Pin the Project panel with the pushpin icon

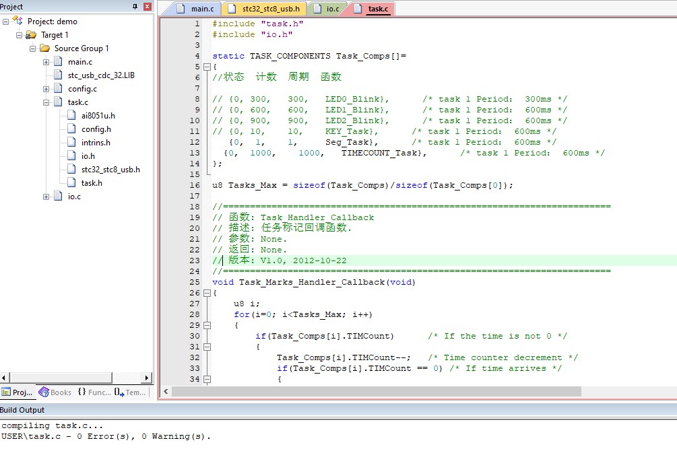(x=135, y=7)
